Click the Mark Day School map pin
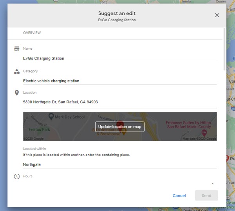 (51, 117)
